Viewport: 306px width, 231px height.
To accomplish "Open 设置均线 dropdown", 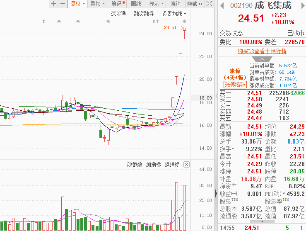I will click(174, 14).
